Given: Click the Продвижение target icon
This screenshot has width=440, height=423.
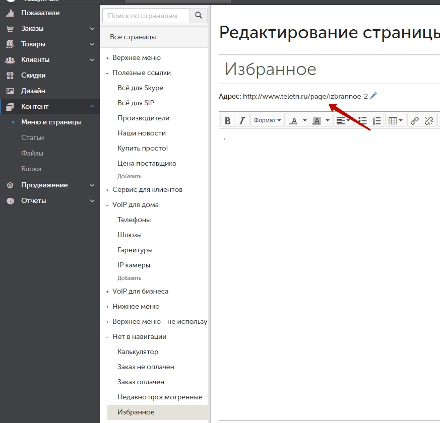Looking at the screenshot, I should pyautogui.click(x=10, y=185).
